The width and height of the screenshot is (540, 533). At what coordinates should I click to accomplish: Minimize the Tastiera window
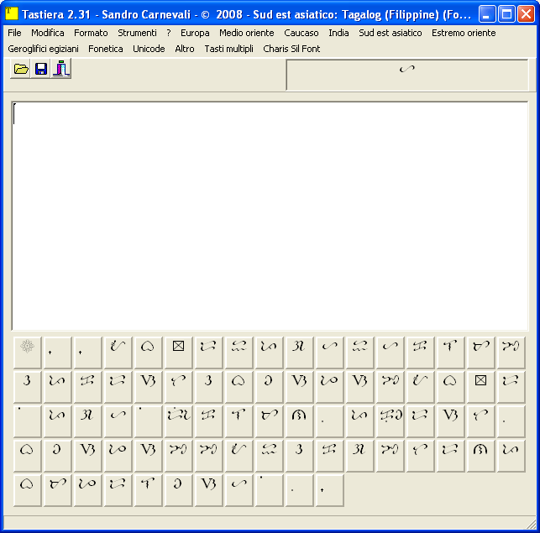click(x=487, y=14)
